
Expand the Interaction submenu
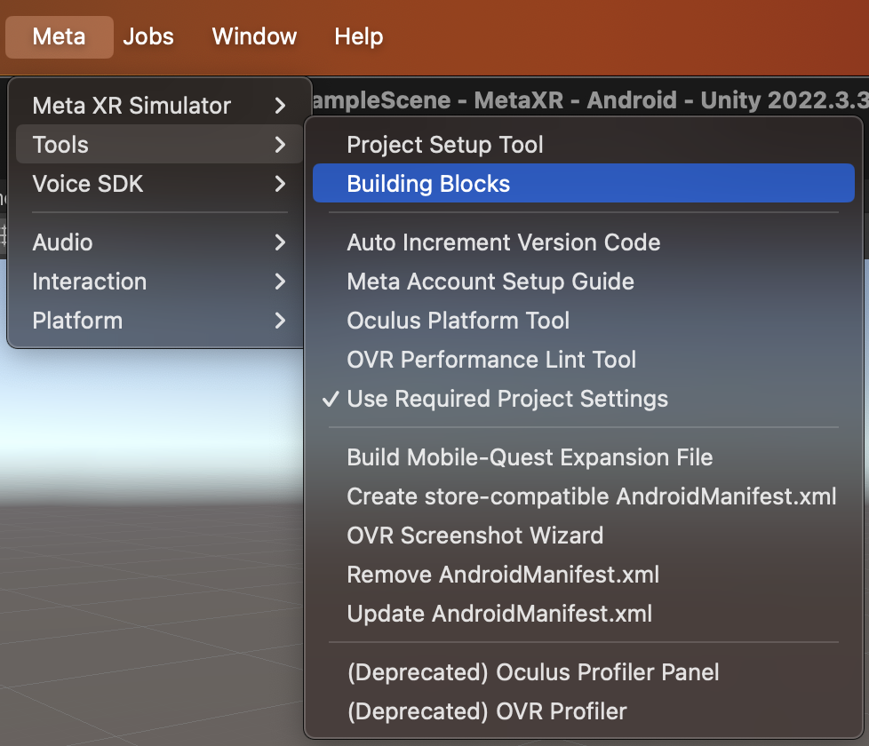89,282
